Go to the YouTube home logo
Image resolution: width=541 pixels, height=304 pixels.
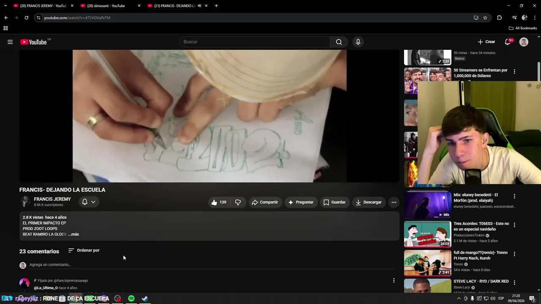tap(33, 42)
